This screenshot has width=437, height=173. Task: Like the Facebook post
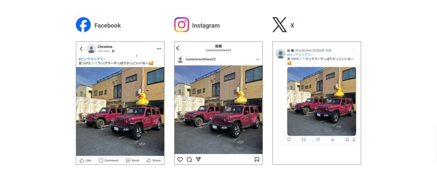point(85,161)
